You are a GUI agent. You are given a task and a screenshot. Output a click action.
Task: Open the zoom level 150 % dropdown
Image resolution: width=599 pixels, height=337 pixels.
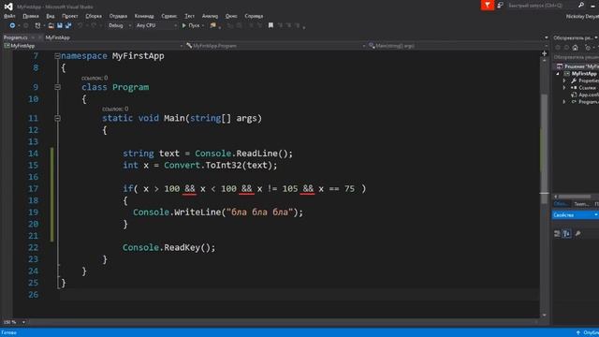pyautogui.click(x=14, y=322)
